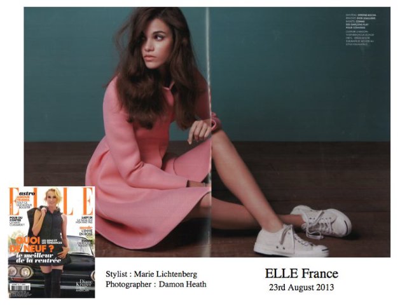Click the LADY DI cover text
Screen dimensions: 407x305
click(85, 219)
